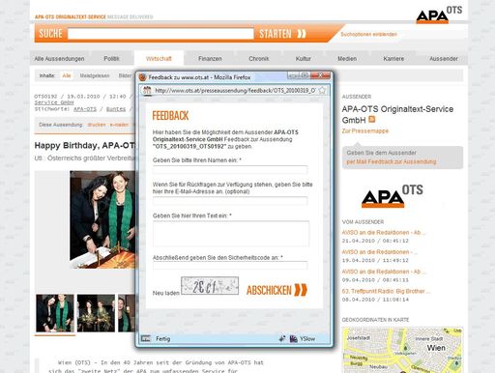The width and height of the screenshot is (495, 373).
Task: Click the APA OTS logo in sidebar
Action: [x=393, y=196]
